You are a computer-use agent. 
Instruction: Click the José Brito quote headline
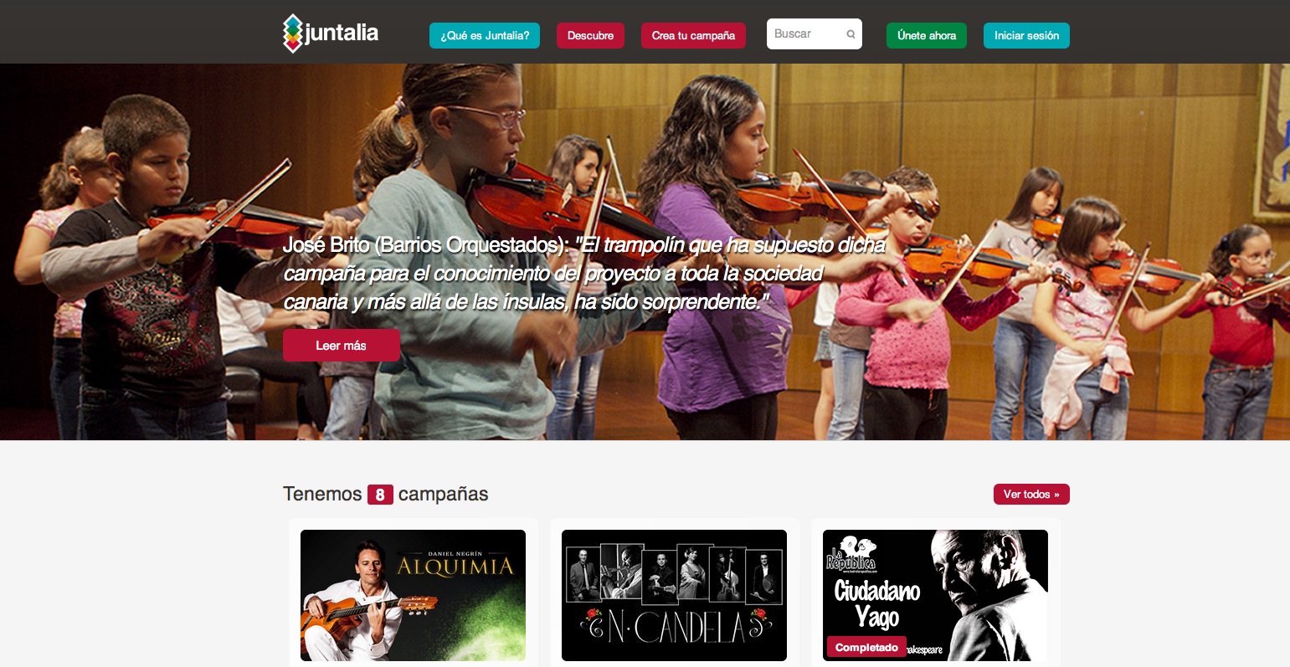point(583,273)
